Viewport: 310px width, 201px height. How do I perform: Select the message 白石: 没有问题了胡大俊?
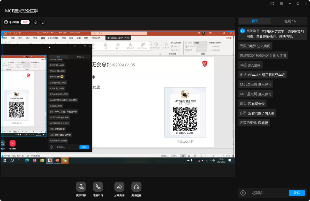[x=257, y=113]
